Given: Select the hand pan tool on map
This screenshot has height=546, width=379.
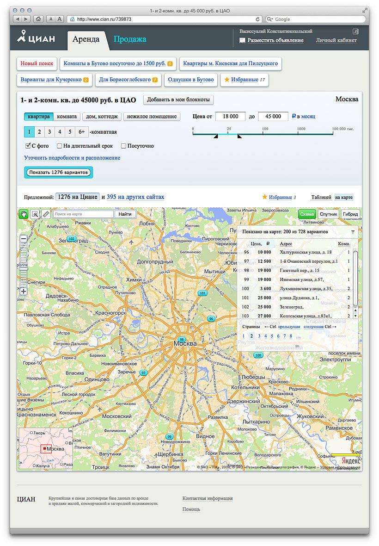Looking at the screenshot, I should 24,214.
